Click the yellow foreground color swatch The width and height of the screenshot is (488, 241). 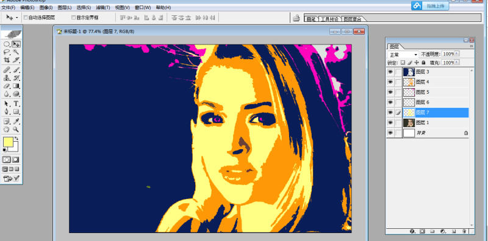point(8,142)
